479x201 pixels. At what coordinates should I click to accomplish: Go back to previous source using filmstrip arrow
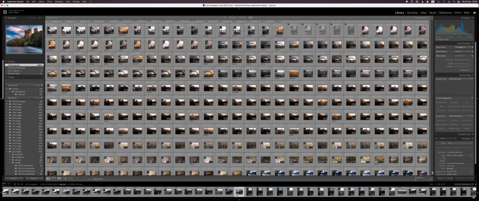point(18,184)
